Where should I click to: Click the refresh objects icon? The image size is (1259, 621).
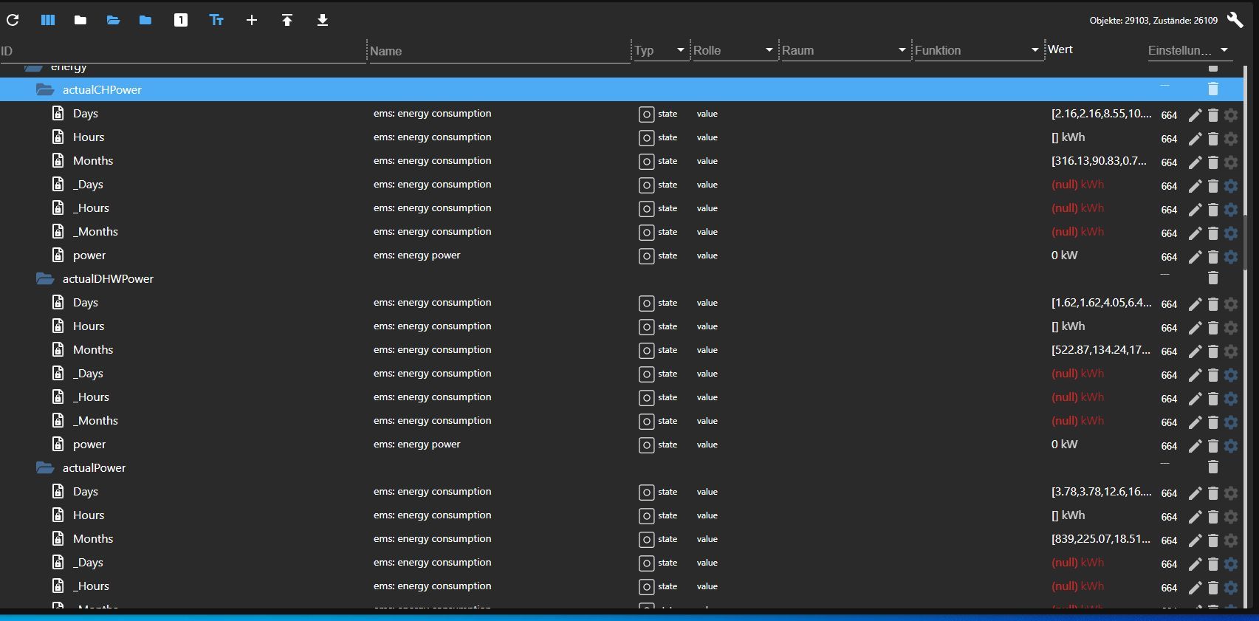[x=13, y=20]
